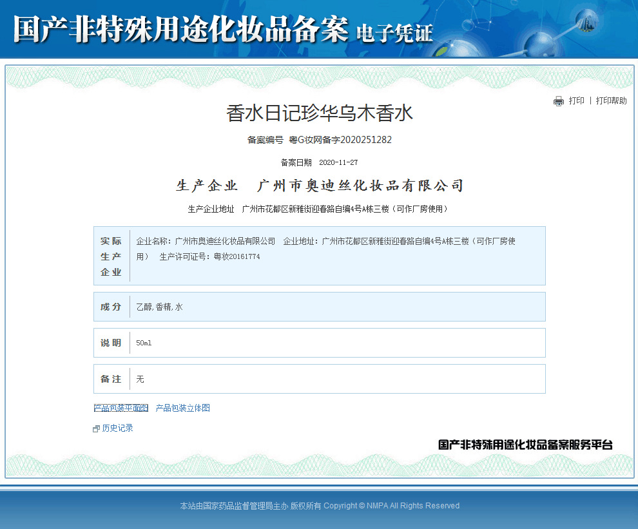Image resolution: width=638 pixels, height=529 pixels.
Task: Click the filing number 粤G妆网备字2020251282
Action: 340,140
